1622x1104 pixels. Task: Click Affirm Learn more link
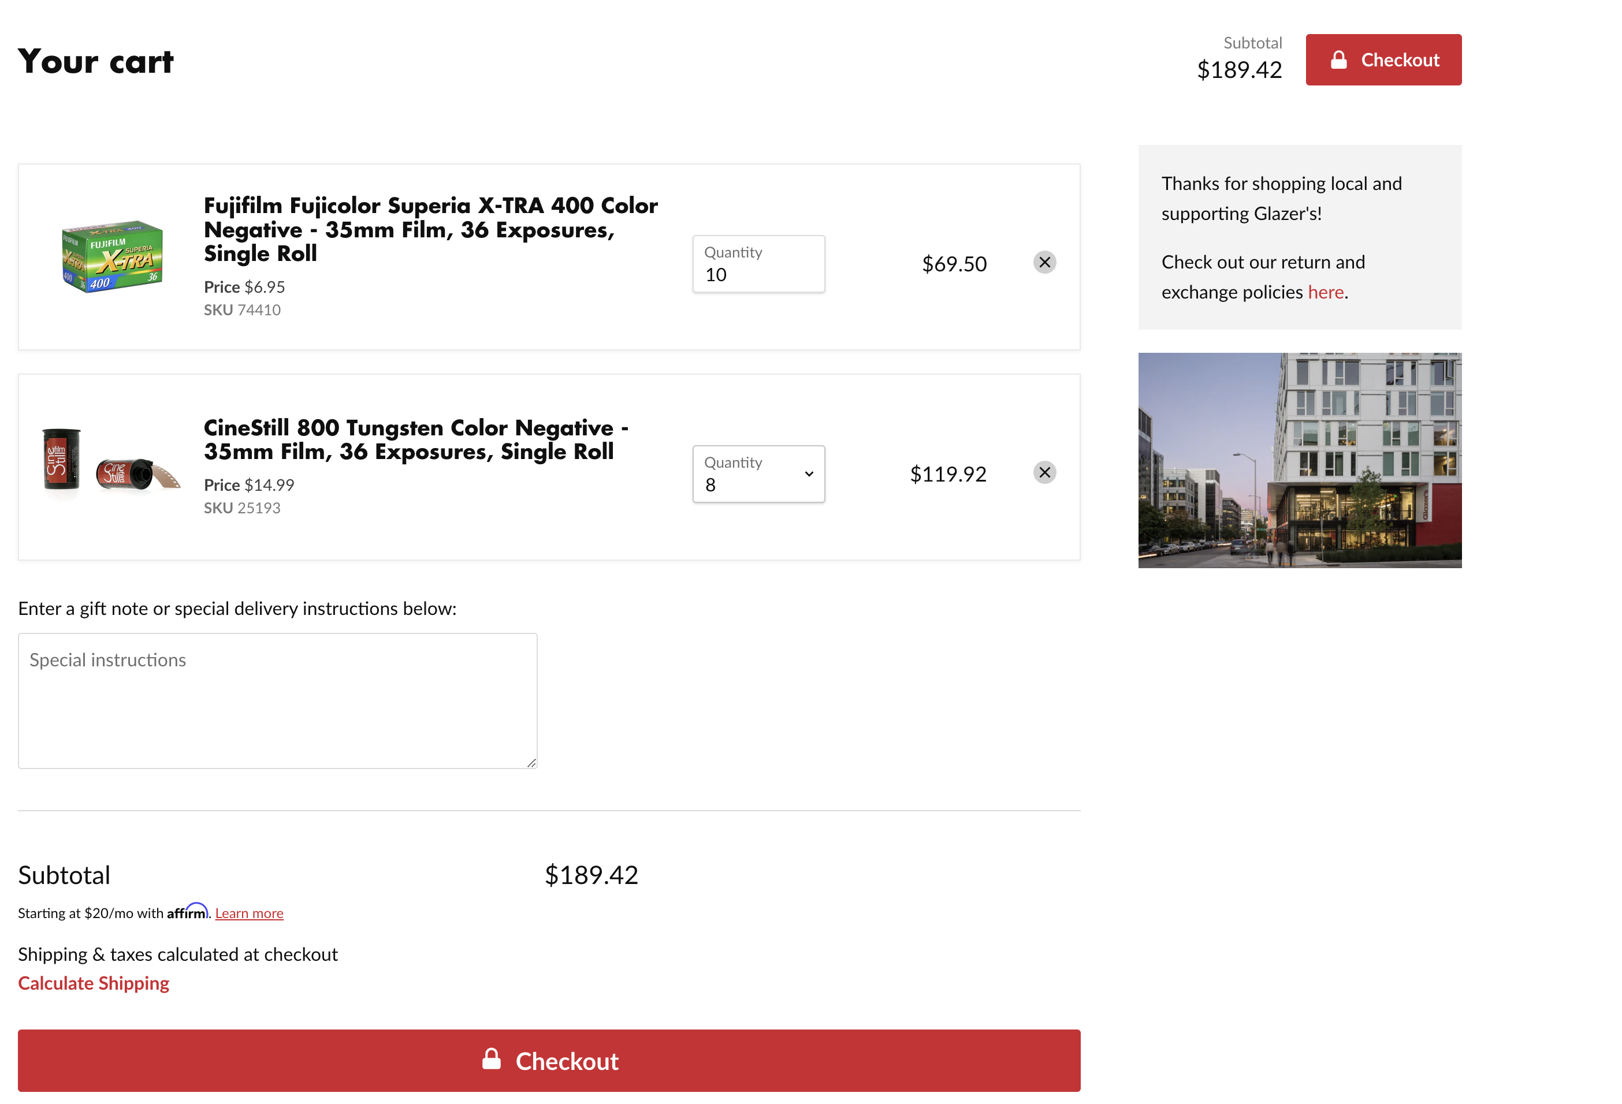248,913
